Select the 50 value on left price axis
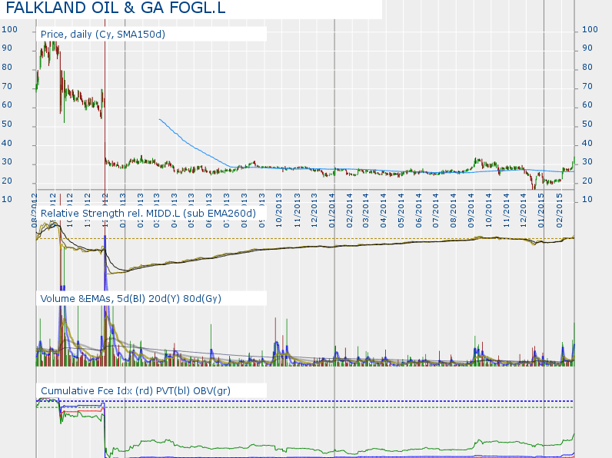Screen dimensions: 612x458 7,124
